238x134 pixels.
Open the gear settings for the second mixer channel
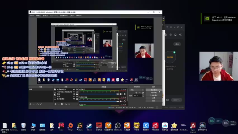125,101
